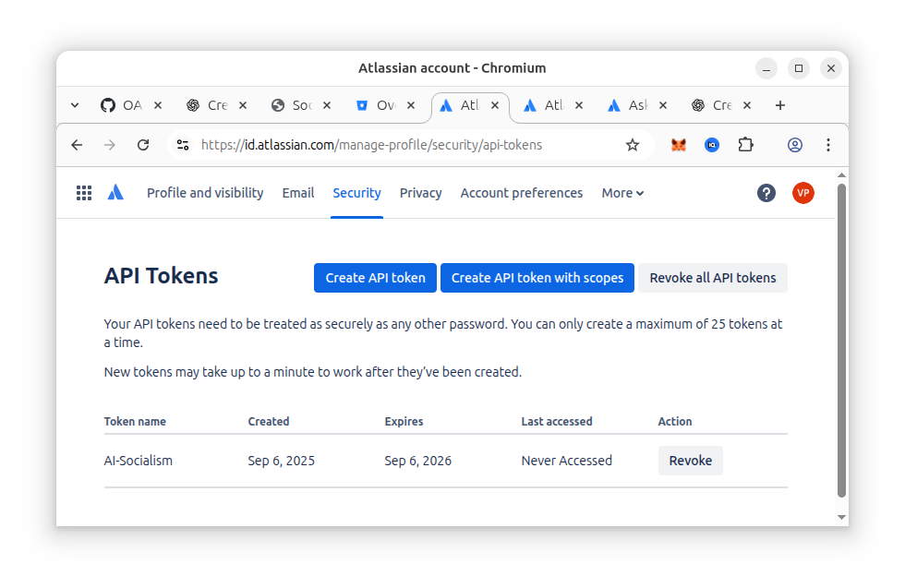The width and height of the screenshot is (905, 588).
Task: Switch to the Atlassian Ask tab
Action: tap(627, 105)
